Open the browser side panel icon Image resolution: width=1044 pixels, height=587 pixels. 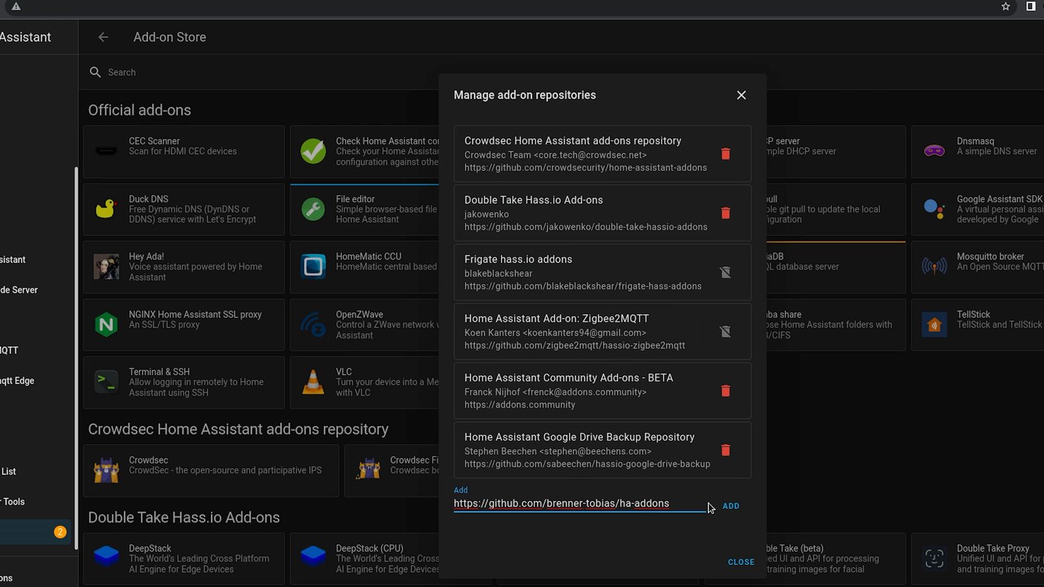[1031, 7]
